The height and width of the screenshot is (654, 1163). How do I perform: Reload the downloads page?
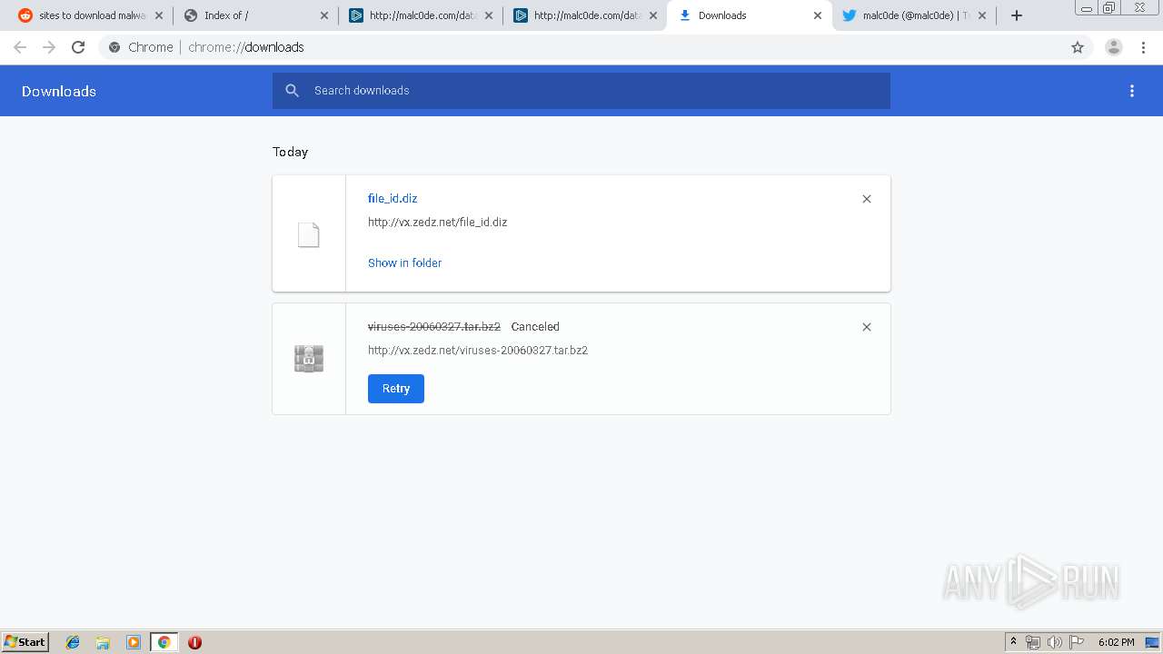78,47
